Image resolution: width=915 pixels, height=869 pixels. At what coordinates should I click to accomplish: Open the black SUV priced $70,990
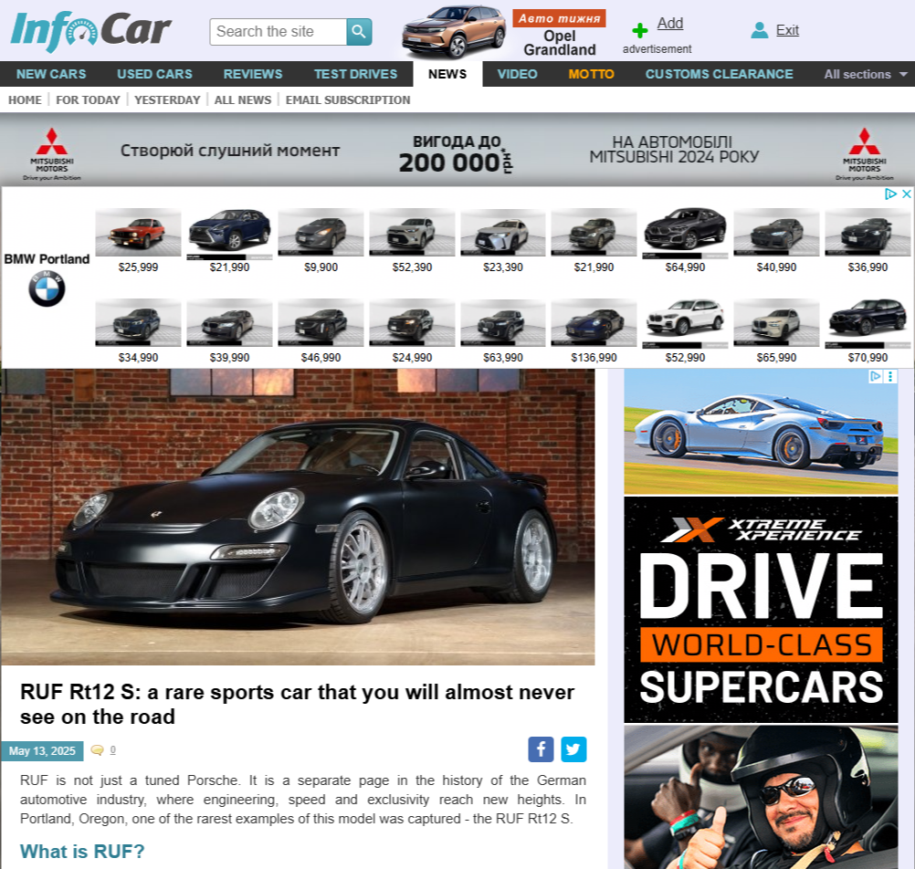(x=868, y=322)
